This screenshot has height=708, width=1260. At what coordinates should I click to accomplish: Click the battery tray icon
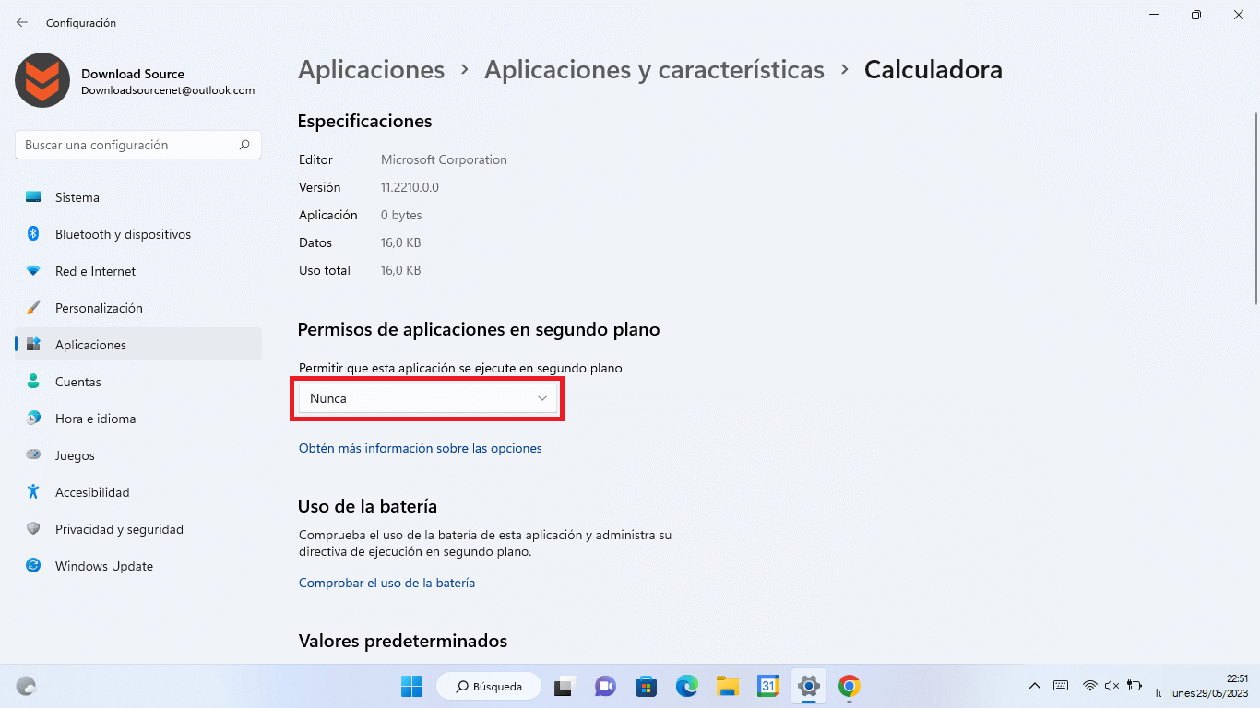coord(1135,686)
